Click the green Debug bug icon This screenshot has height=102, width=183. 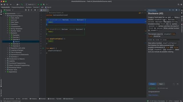point(41,5)
